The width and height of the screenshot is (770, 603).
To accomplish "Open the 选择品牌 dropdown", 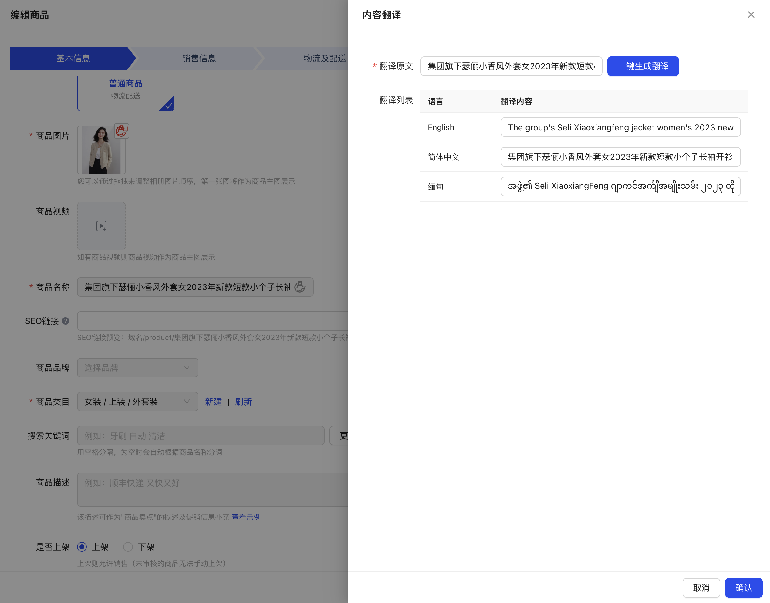I will tap(137, 368).
